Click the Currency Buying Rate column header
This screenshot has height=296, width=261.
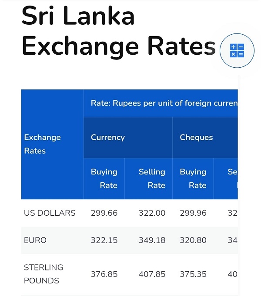(x=104, y=178)
